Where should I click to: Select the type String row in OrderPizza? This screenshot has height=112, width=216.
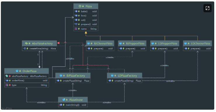coord(27,85)
